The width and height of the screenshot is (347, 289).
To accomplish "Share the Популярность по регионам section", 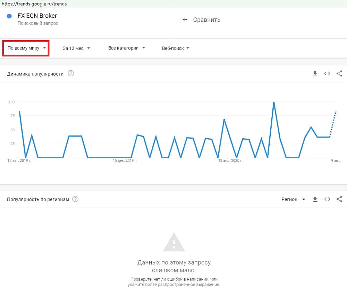I will (339, 199).
